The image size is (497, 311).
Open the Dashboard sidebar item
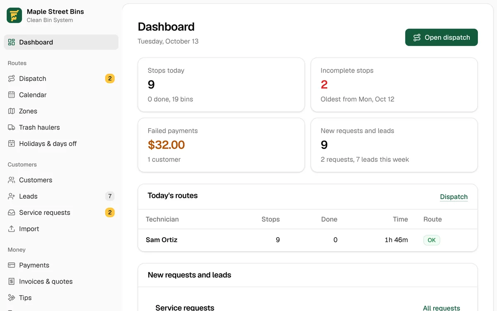61,42
